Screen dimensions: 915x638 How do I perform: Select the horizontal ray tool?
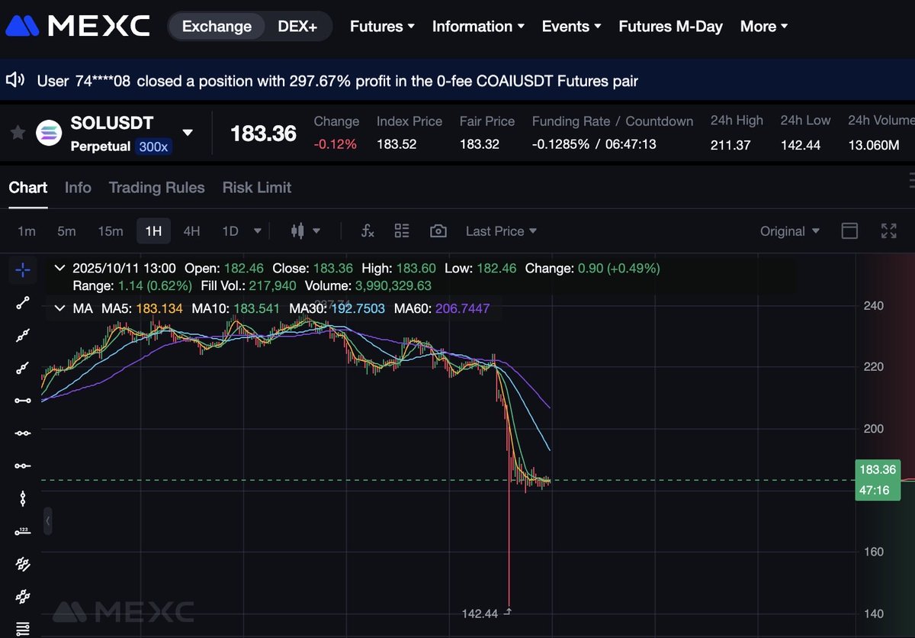(23, 466)
